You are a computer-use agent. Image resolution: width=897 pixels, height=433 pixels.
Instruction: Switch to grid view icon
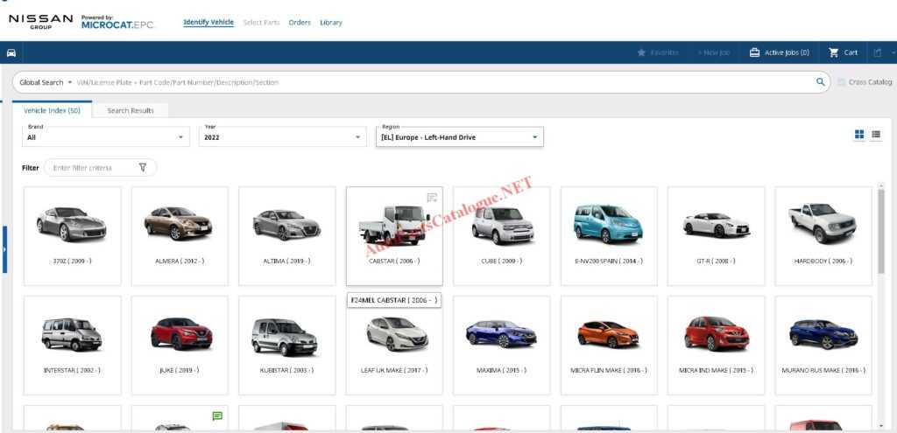(x=859, y=134)
